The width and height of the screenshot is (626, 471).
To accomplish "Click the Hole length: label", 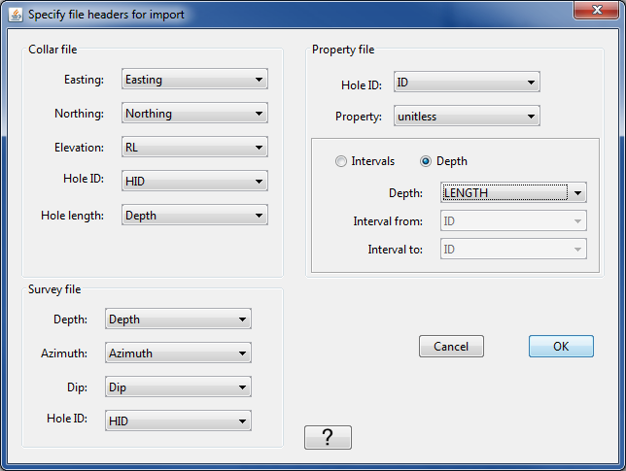I will point(72,216).
